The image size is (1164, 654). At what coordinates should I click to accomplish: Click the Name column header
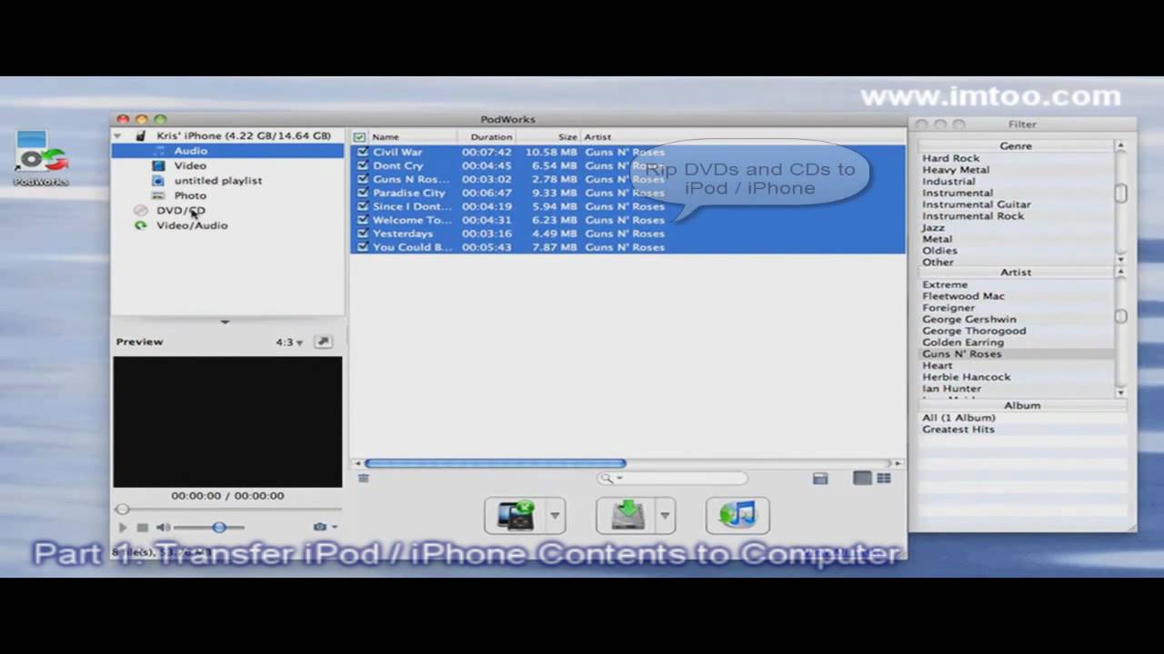tap(414, 137)
